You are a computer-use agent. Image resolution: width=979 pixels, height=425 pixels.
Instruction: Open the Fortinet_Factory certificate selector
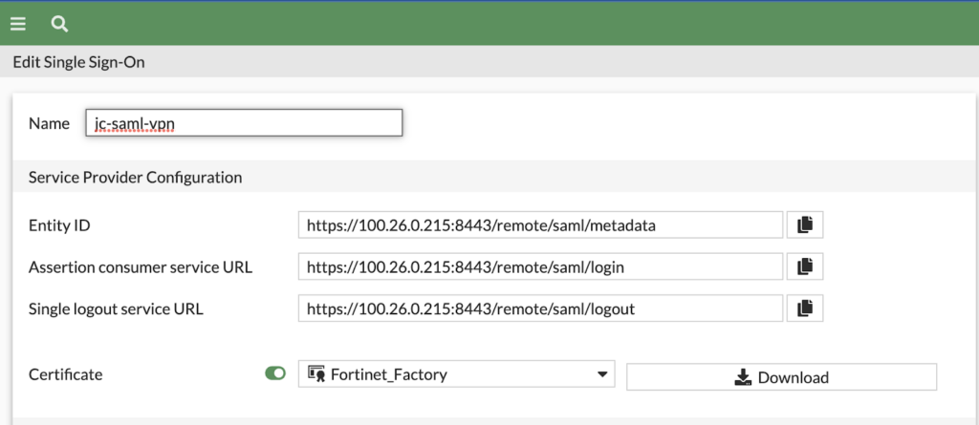click(x=456, y=373)
